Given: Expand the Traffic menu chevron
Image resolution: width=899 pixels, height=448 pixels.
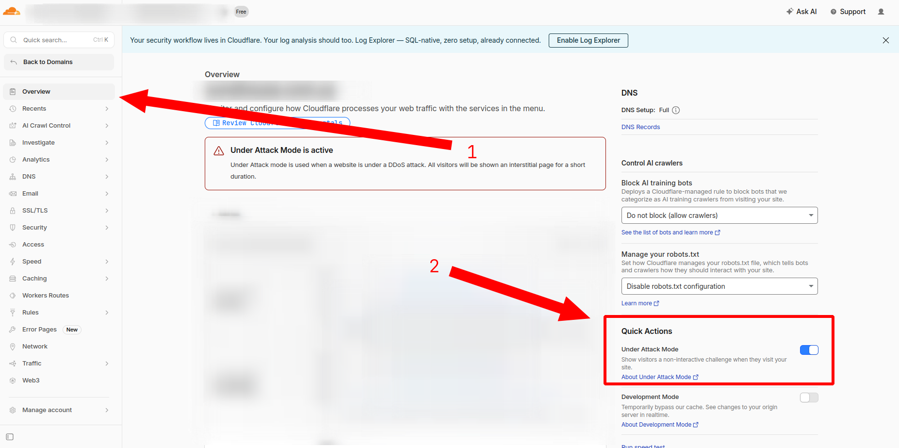Looking at the screenshot, I should [107, 364].
